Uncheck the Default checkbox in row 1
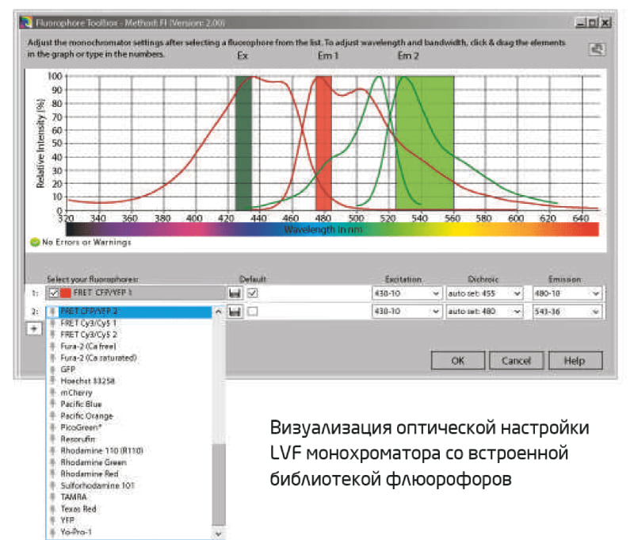This screenshot has width=634, height=540. tap(253, 293)
